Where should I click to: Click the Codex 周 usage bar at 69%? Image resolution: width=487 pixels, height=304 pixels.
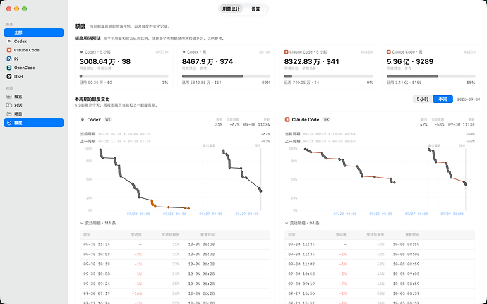coord(226,76)
